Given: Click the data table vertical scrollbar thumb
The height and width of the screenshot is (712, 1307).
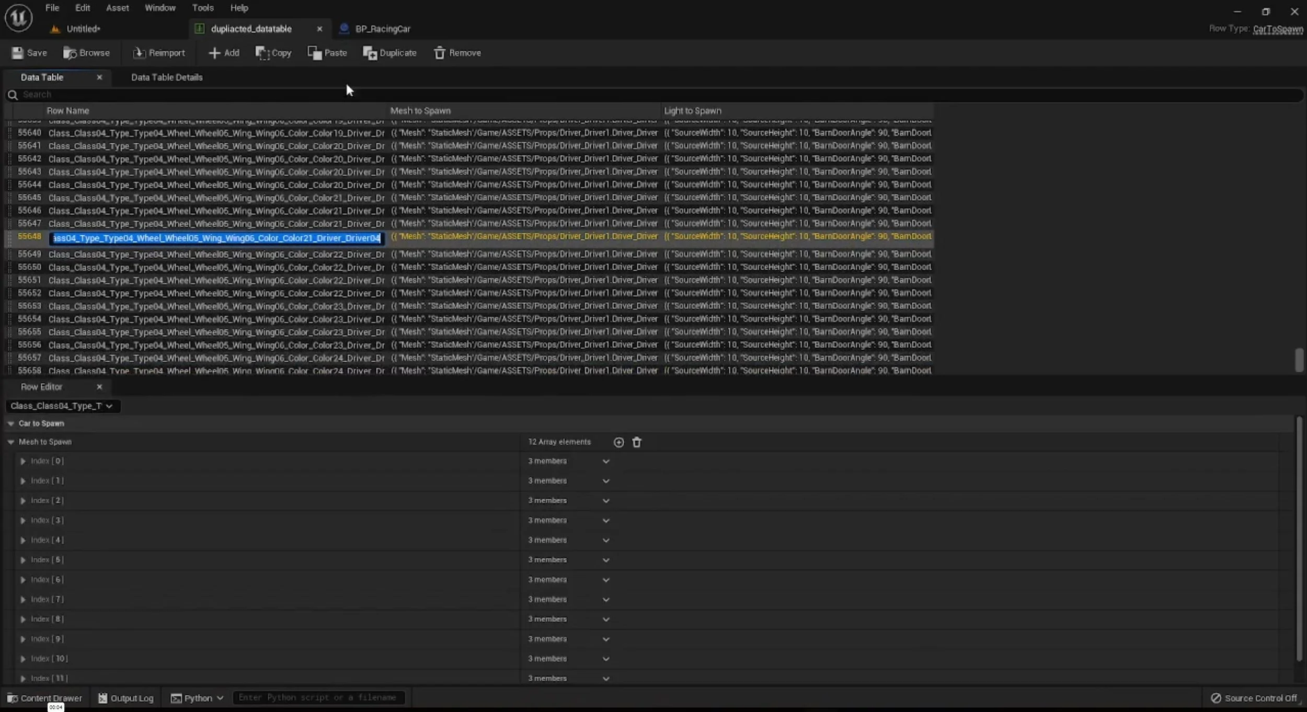Looking at the screenshot, I should coord(1299,360).
